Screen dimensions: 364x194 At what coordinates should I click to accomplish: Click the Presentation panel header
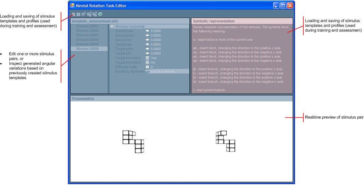coord(181,98)
